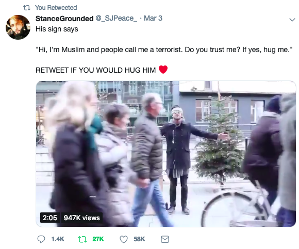This screenshot has width=299, height=249.
Task: Click the 1.4K replies count
Action: [58, 239]
